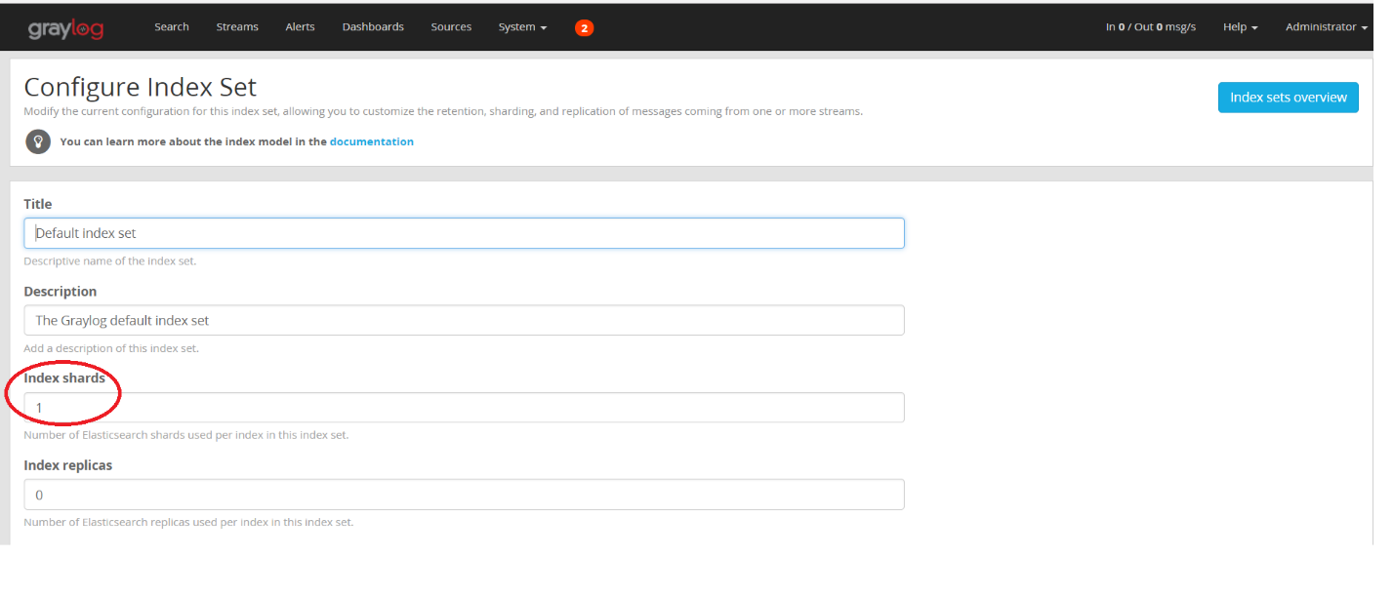Click the Elasticsearch replicas help text
1393x598 pixels.
click(188, 522)
